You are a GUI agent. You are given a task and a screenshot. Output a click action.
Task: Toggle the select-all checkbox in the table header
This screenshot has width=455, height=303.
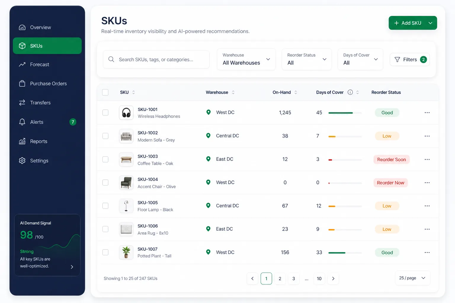(105, 92)
